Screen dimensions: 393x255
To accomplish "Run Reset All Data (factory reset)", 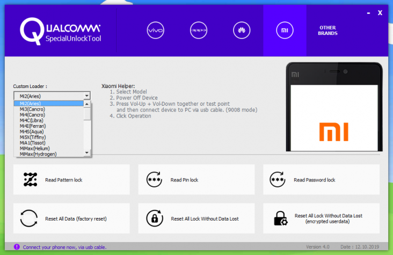I will click(x=71, y=218).
